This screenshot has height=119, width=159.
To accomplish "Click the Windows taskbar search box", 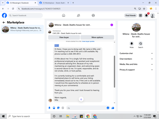I will (x=29, y=116).
